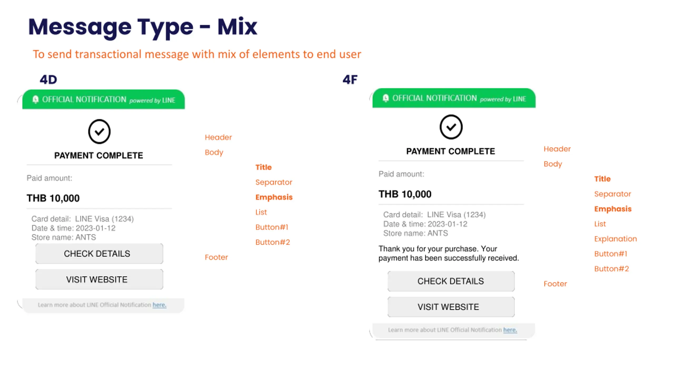This screenshot has height=379, width=674.
Task: Click the 4F header notification bell icon
Action: coord(385,98)
